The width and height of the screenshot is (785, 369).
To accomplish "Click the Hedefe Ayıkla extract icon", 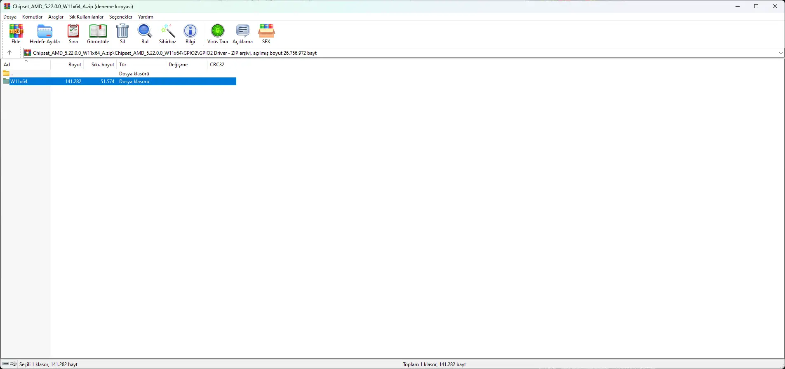I will coord(45,34).
